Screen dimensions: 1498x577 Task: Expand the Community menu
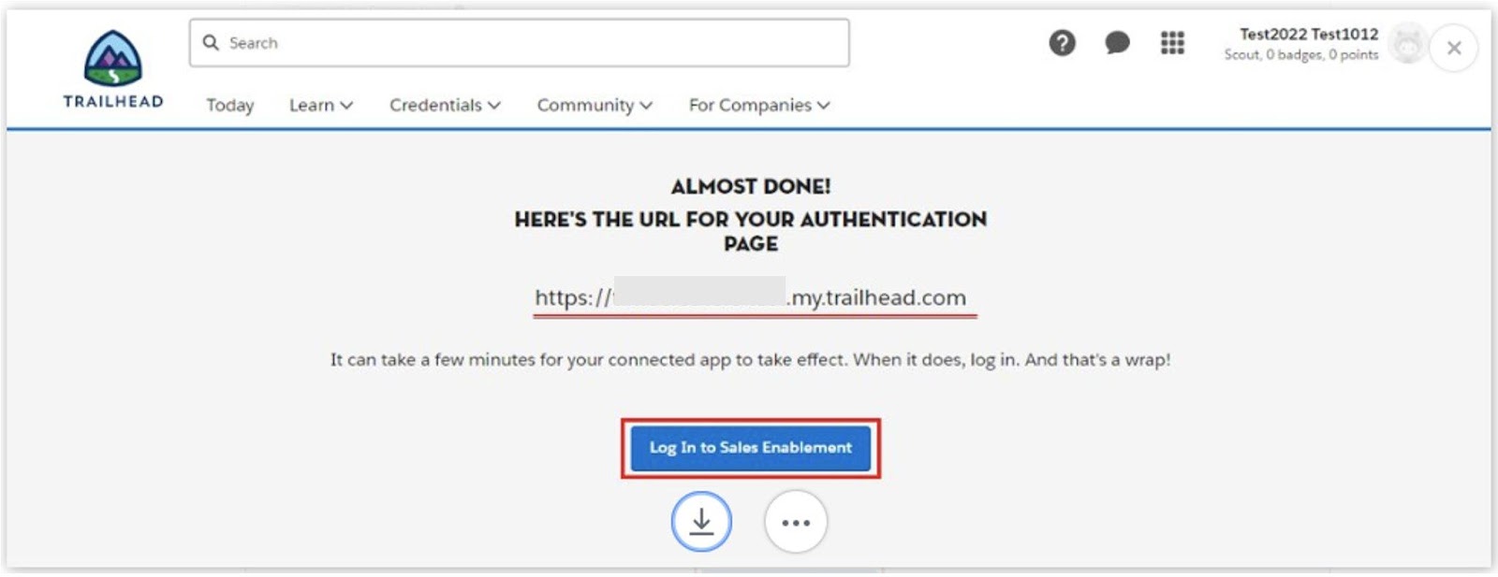pos(595,105)
